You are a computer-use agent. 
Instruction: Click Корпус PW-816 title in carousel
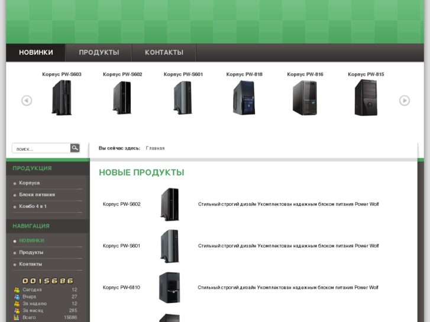click(x=305, y=74)
